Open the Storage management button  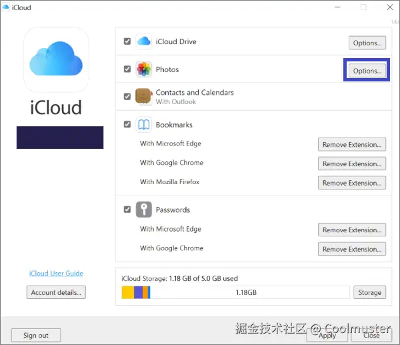(369, 292)
